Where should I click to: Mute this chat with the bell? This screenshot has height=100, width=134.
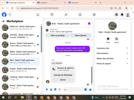click(108, 39)
